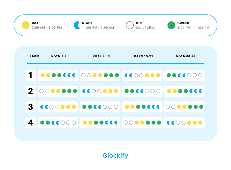231x170 pixels.
Task: Switch to the DAYS 15-21 column header
Action: pos(143,56)
